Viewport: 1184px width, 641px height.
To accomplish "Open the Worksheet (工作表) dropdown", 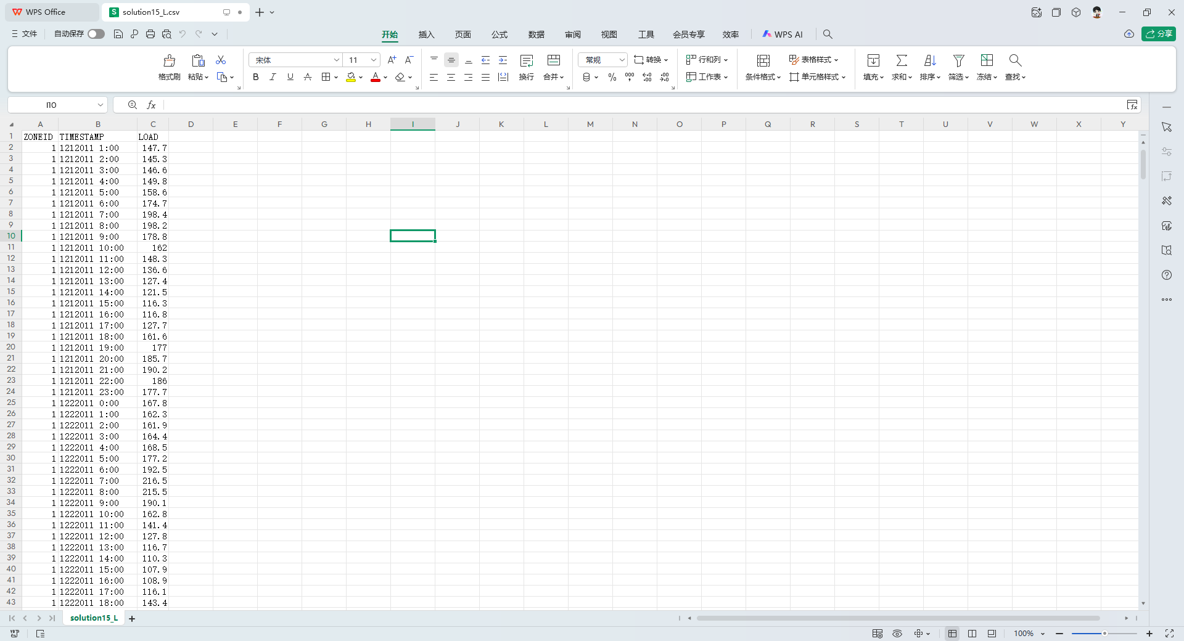I will click(707, 77).
